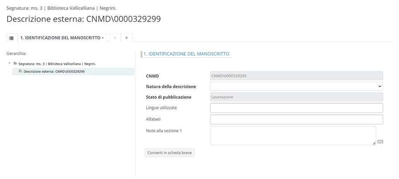This screenshot has width=399, height=179.
Task: Go to next section with double-right arrow
Action: pyautogui.click(x=126, y=38)
